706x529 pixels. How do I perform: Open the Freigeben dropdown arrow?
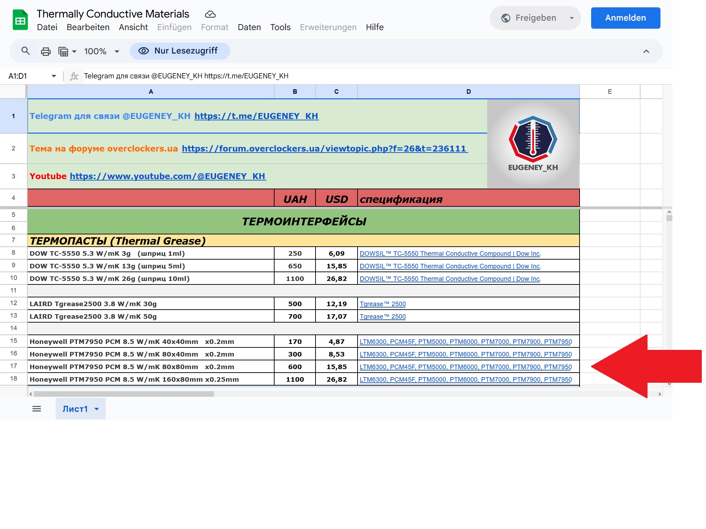pos(572,18)
